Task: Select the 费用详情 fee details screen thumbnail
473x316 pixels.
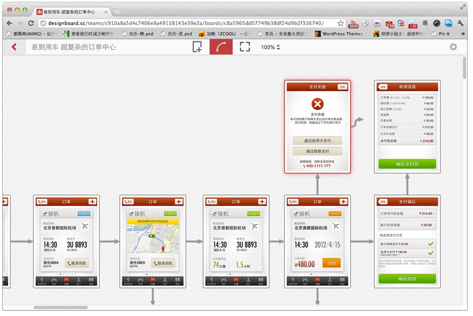Action: click(x=407, y=127)
